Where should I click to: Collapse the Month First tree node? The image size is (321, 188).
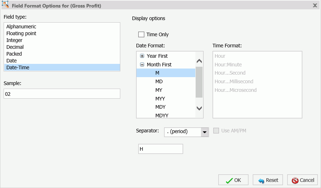tap(142, 65)
